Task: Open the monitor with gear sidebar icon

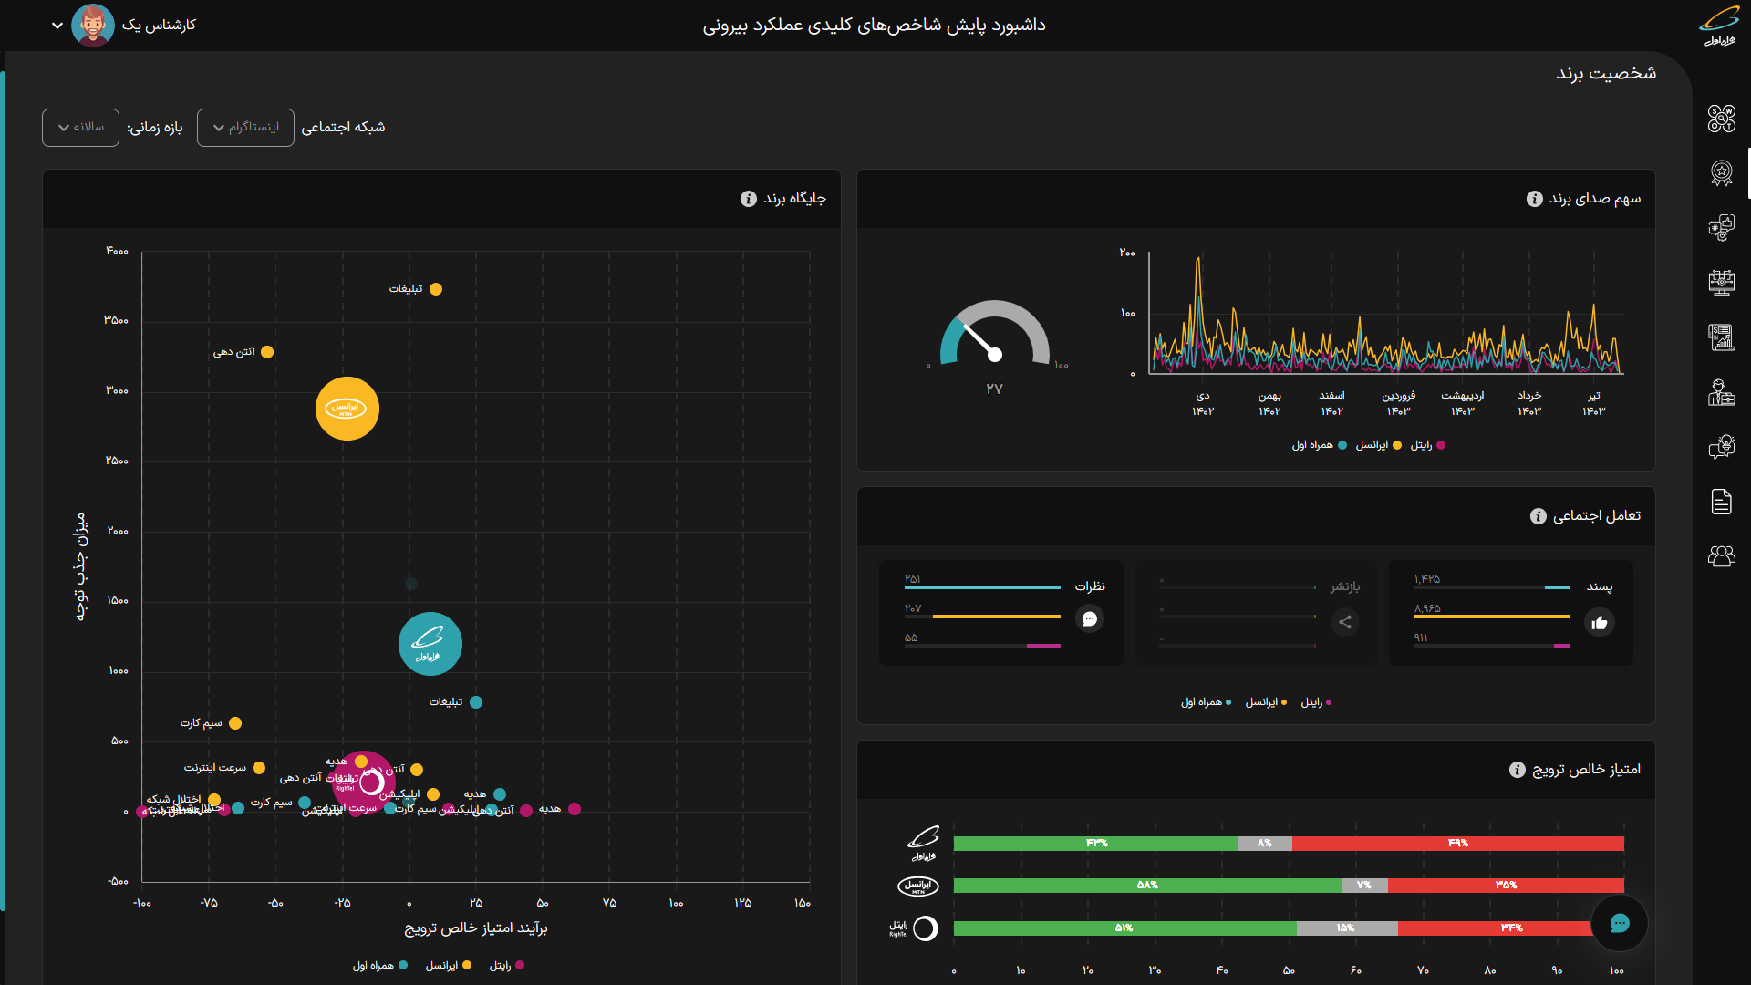Action: click(x=1721, y=282)
